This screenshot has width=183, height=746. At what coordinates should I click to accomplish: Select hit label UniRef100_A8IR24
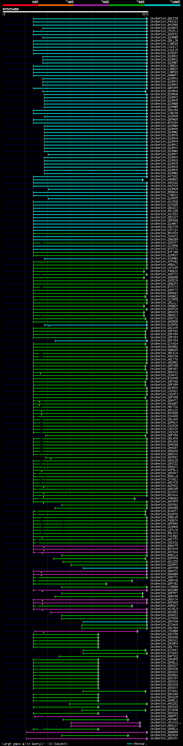[164, 735]
